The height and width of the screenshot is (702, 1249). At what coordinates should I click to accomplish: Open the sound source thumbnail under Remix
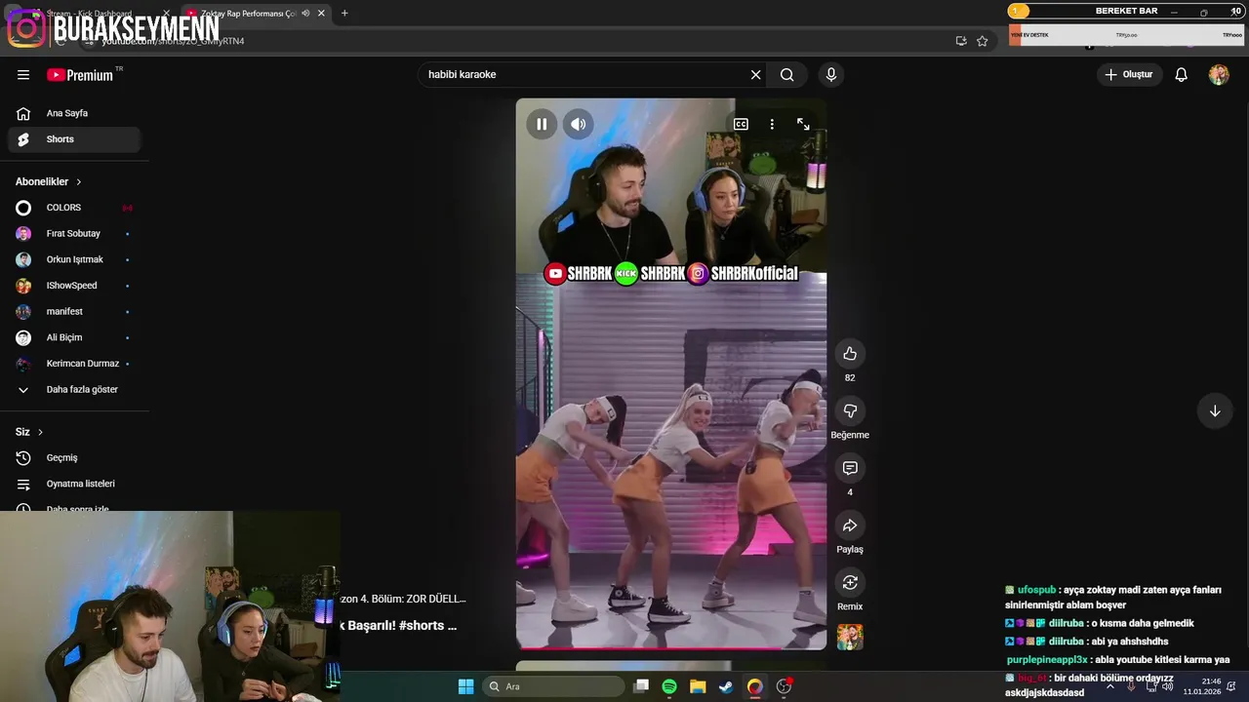pyautogui.click(x=850, y=637)
